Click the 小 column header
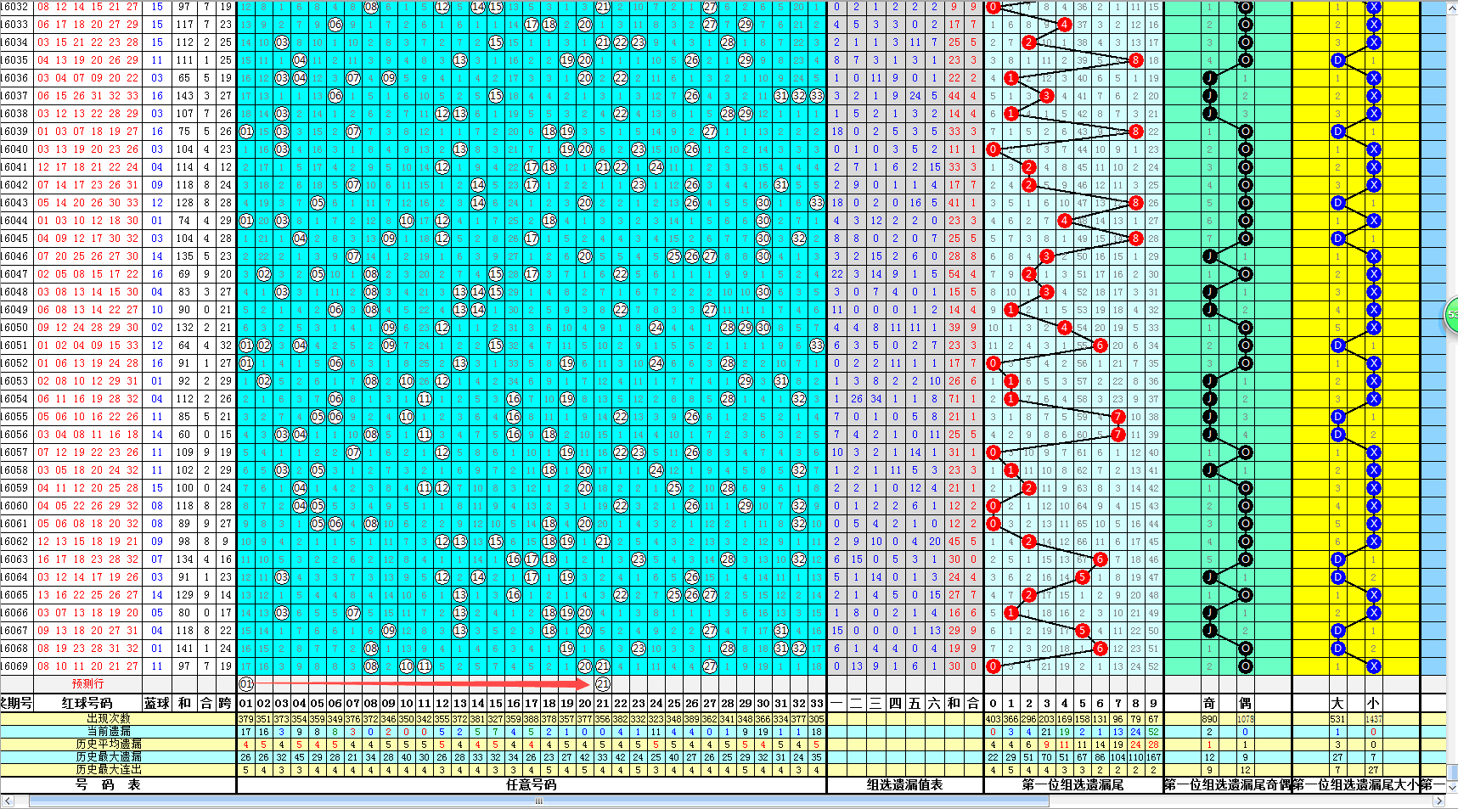Viewport: 1458px width, 809px height. pyautogui.click(x=1373, y=703)
